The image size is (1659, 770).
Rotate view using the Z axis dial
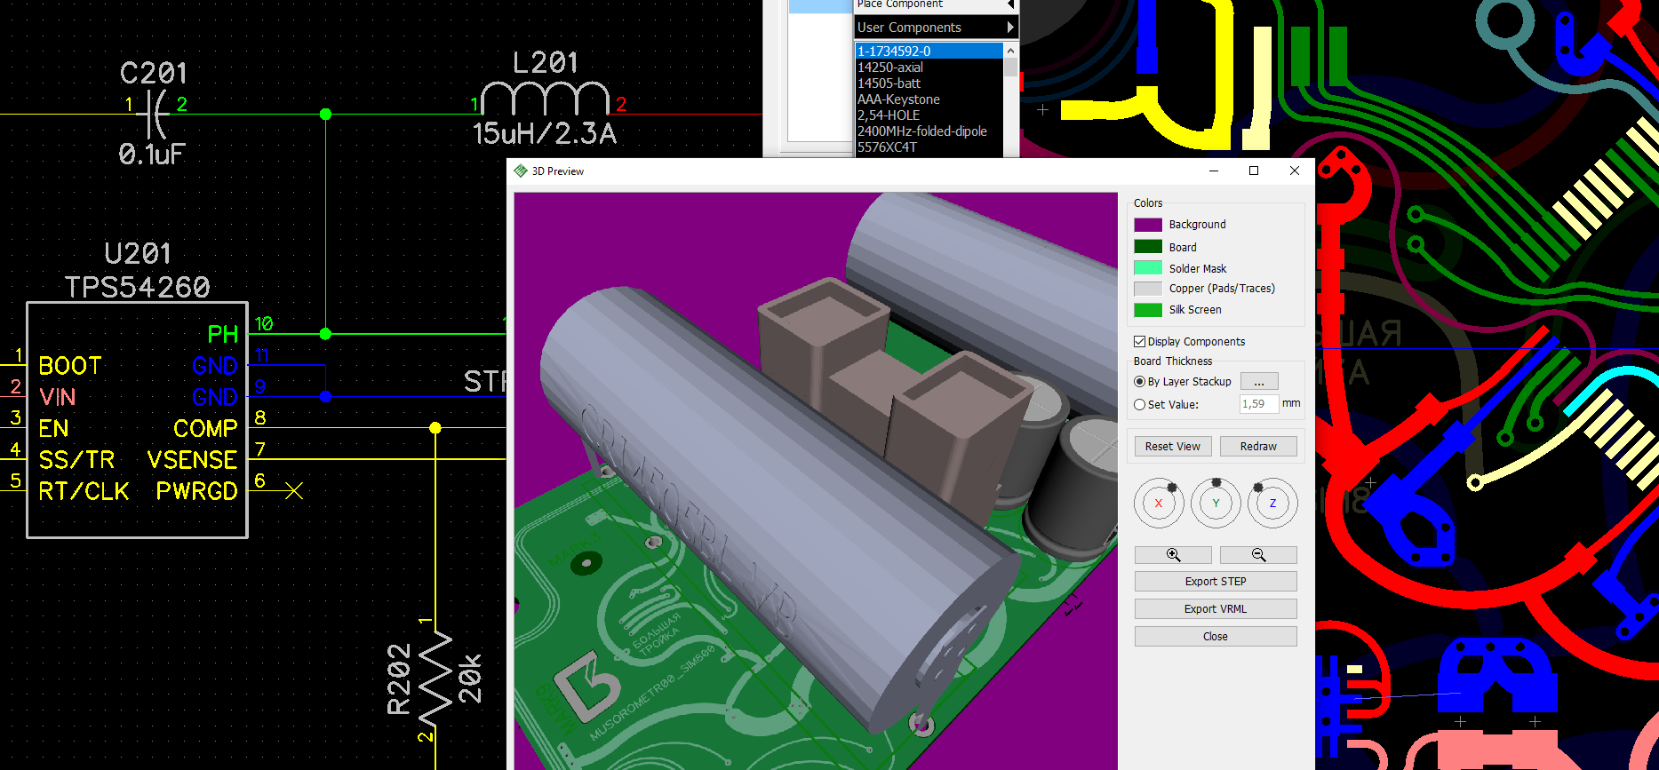pyautogui.click(x=1272, y=503)
